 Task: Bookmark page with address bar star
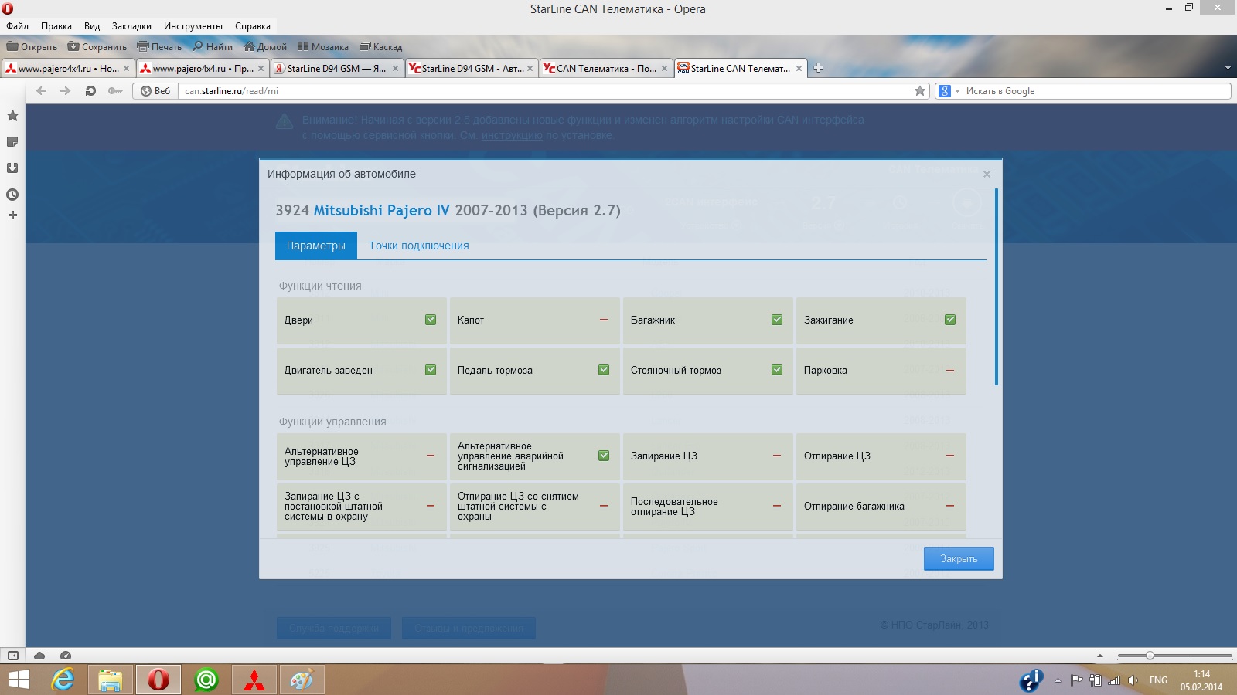point(920,91)
